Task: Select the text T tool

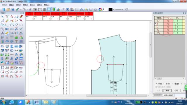Action: [x=16, y=41]
